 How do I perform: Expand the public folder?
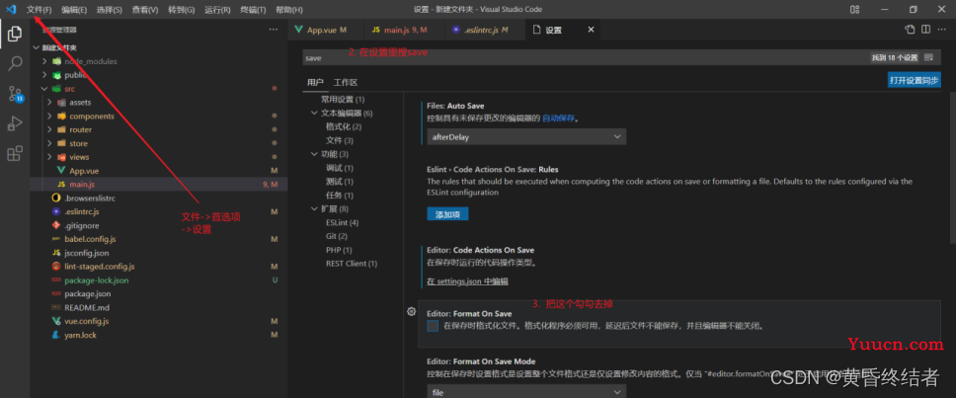coord(44,75)
